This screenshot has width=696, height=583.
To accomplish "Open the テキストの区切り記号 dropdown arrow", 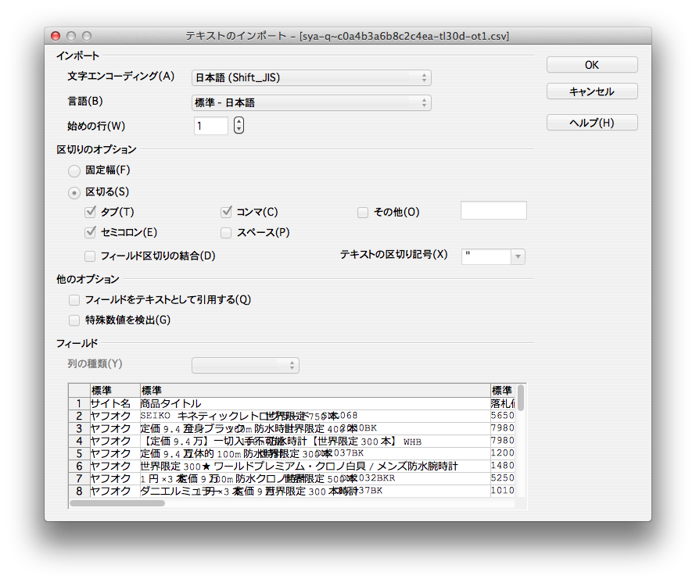I will click(518, 256).
